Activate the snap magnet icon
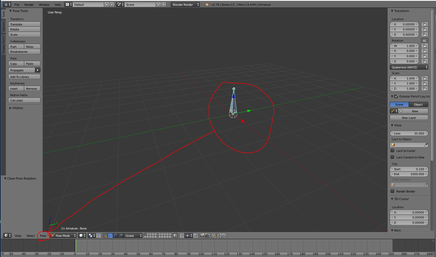The height and width of the screenshot is (257, 436). 181,235
